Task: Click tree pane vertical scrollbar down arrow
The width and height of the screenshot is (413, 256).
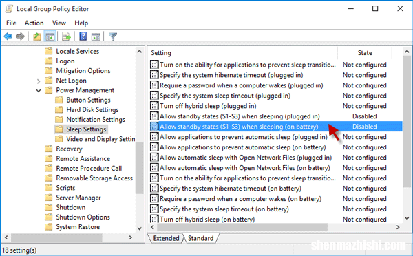Action: (x=140, y=228)
